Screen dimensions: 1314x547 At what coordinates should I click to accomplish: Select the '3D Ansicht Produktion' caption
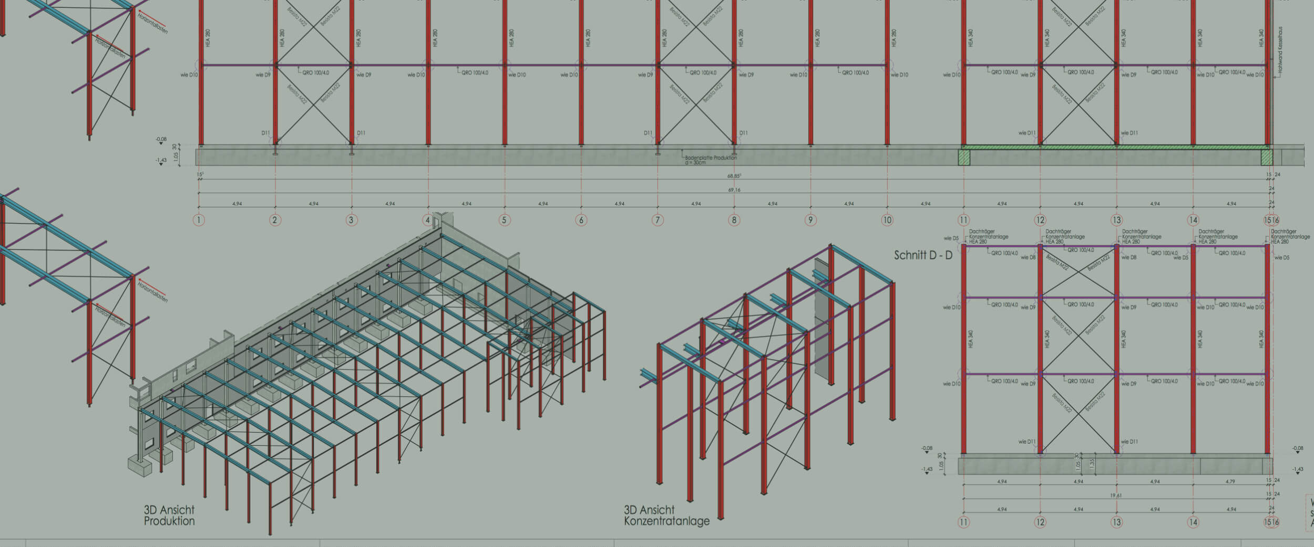[169, 516]
